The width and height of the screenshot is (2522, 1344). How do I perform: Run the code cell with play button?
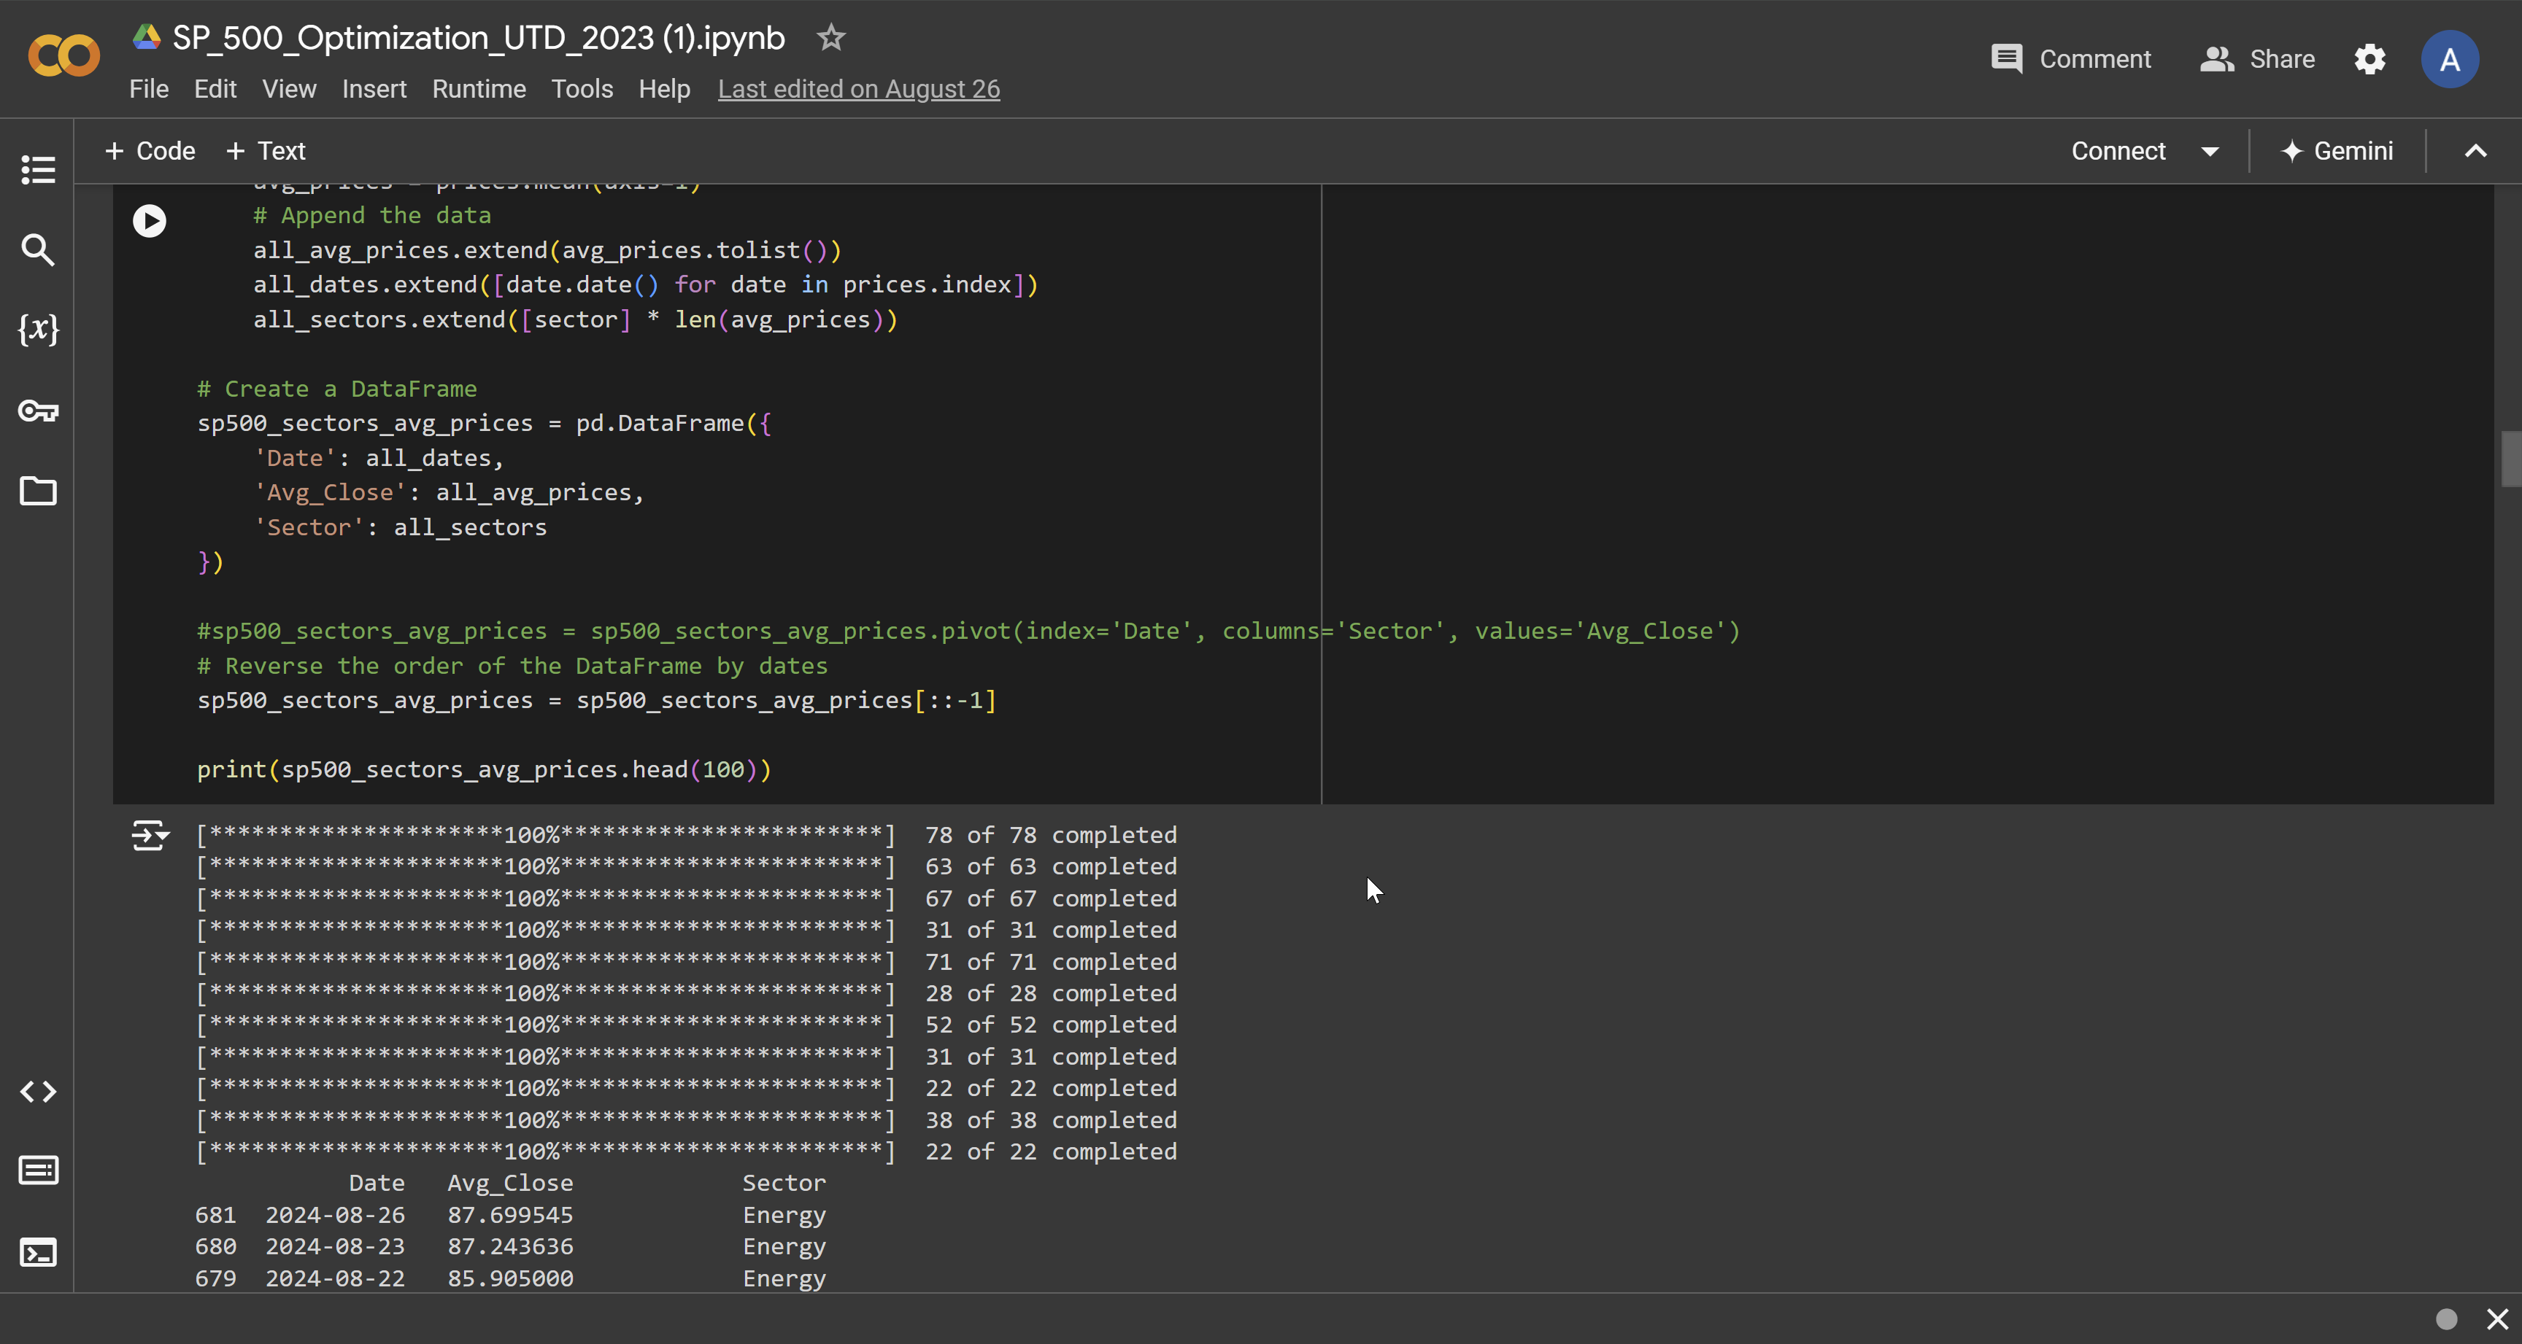coord(150,221)
